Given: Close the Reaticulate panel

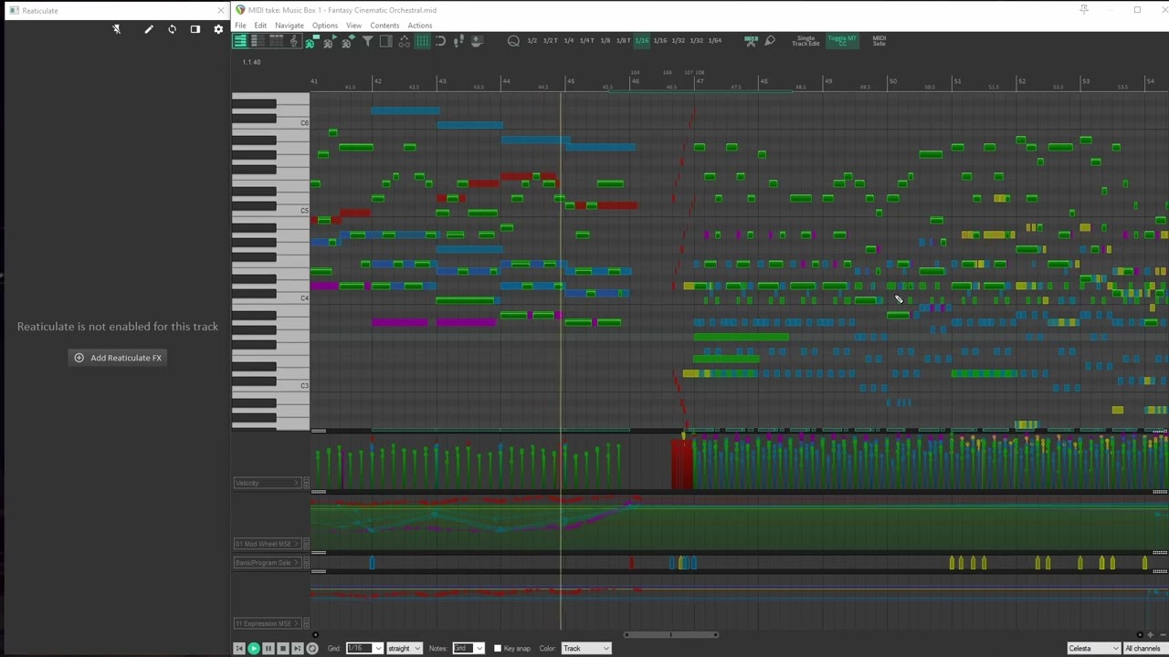Looking at the screenshot, I should pos(221,10).
